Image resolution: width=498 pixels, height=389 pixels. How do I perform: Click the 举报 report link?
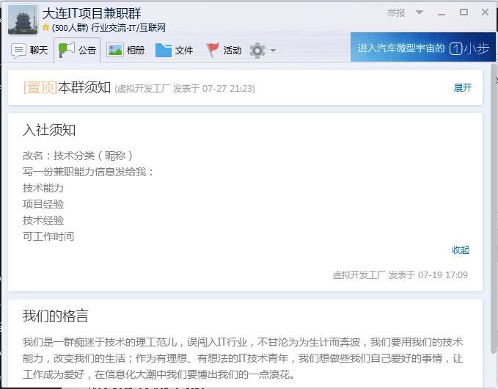[x=396, y=13]
